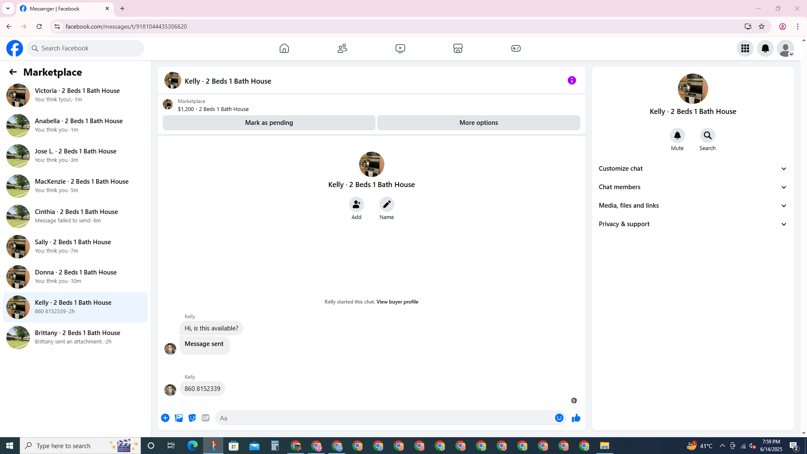Expand Chat members section
This screenshot has width=807, height=454.
(693, 187)
